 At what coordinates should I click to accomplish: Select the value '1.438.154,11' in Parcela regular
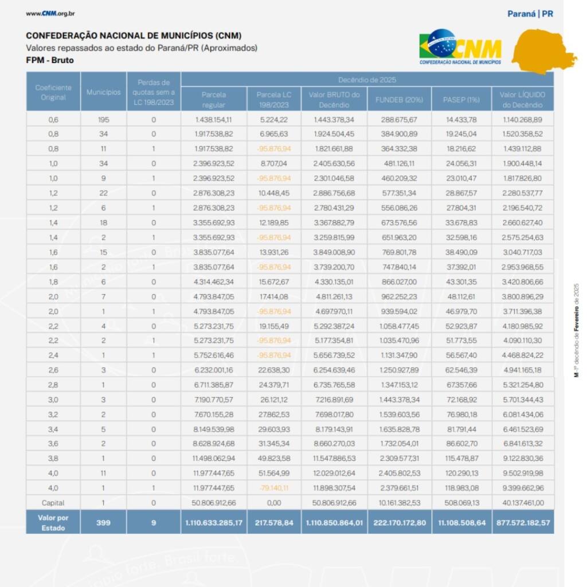click(214, 120)
